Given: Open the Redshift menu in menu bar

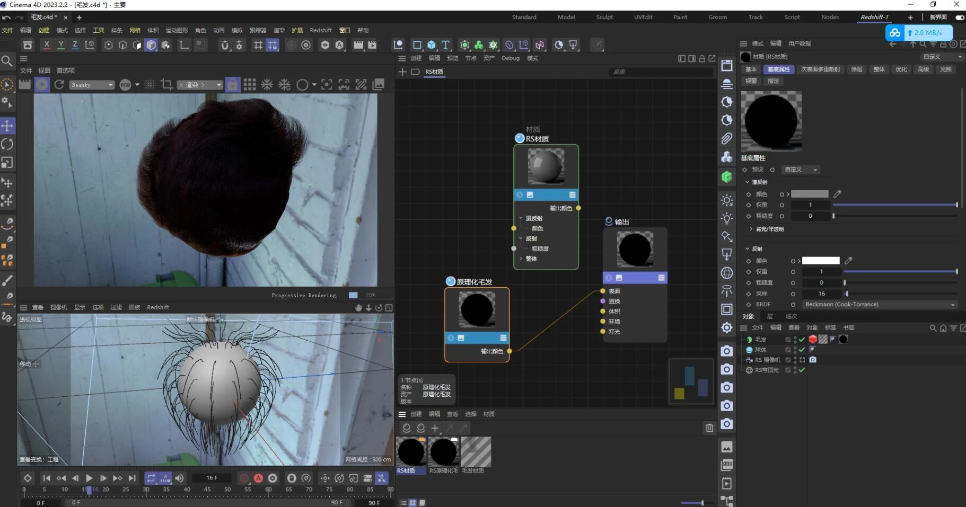Looking at the screenshot, I should tap(321, 30).
